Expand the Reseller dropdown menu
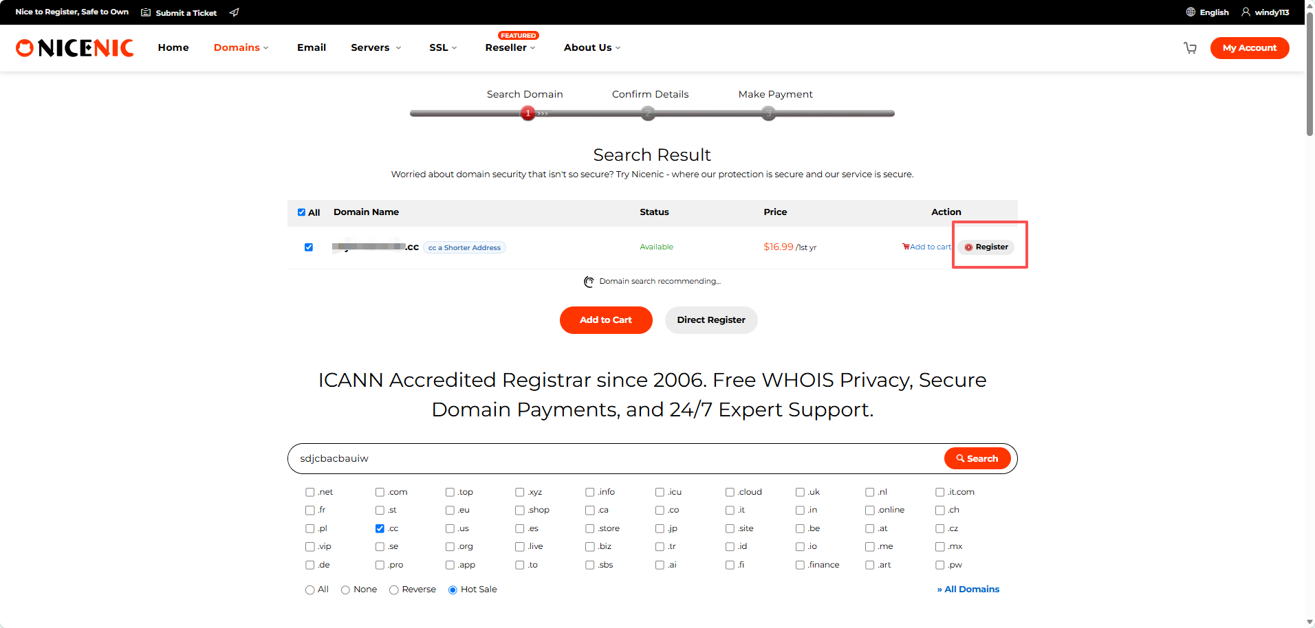 tap(510, 47)
